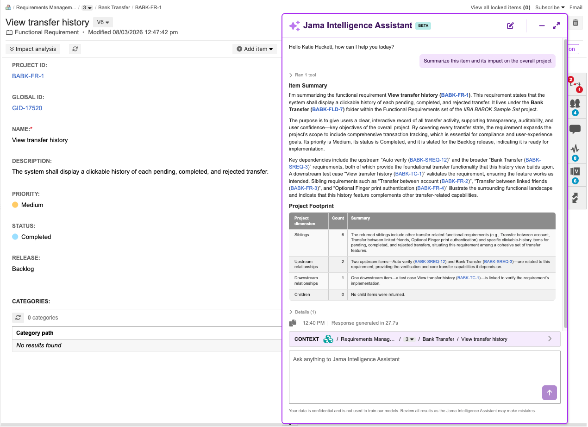Click View all locked items

point(500,7)
